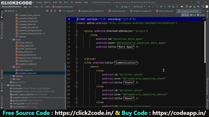209x117 pixels.
Task: Click the Search Everywhere magnifier icon
Action: [203, 6]
